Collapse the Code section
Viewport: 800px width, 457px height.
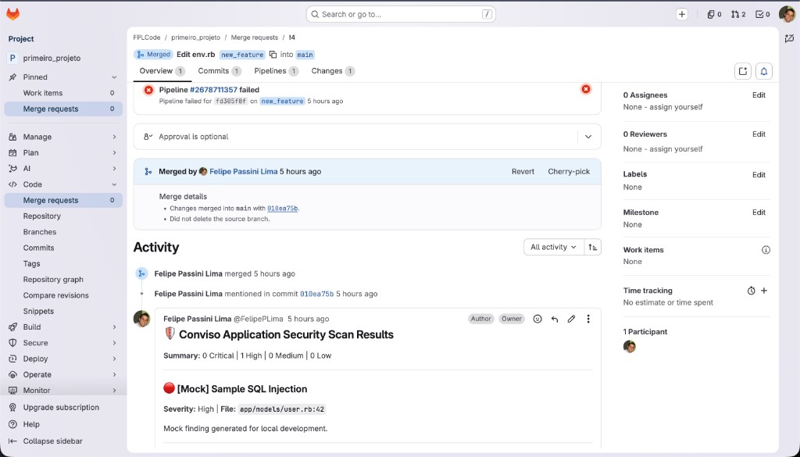click(x=114, y=184)
